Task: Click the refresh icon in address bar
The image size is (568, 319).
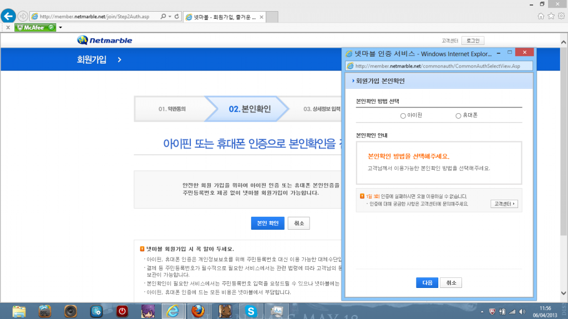Action: point(176,16)
